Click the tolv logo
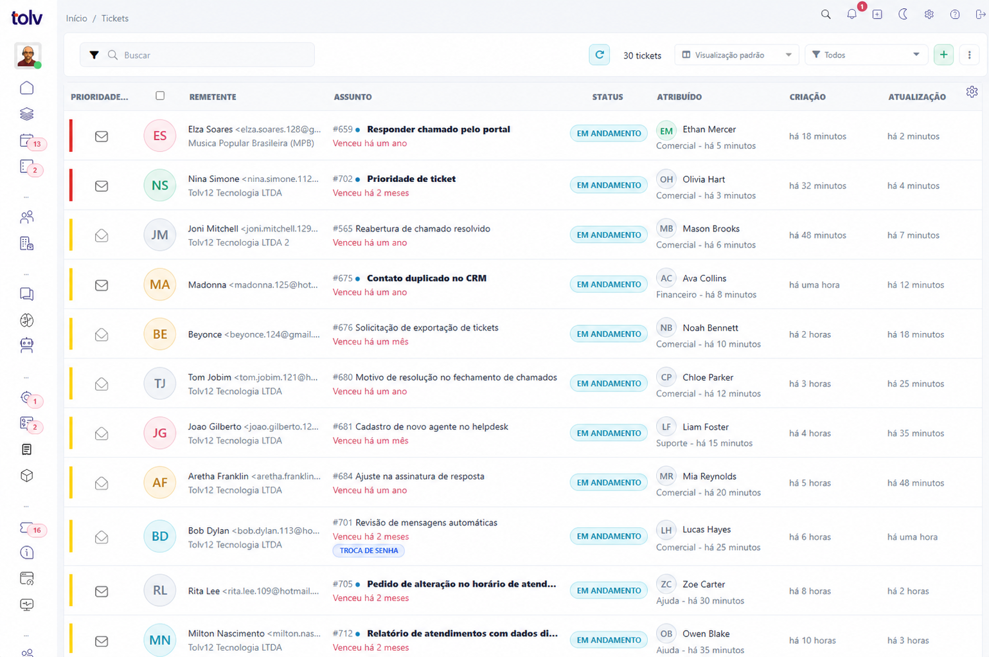The height and width of the screenshot is (657, 989). pyautogui.click(x=27, y=17)
